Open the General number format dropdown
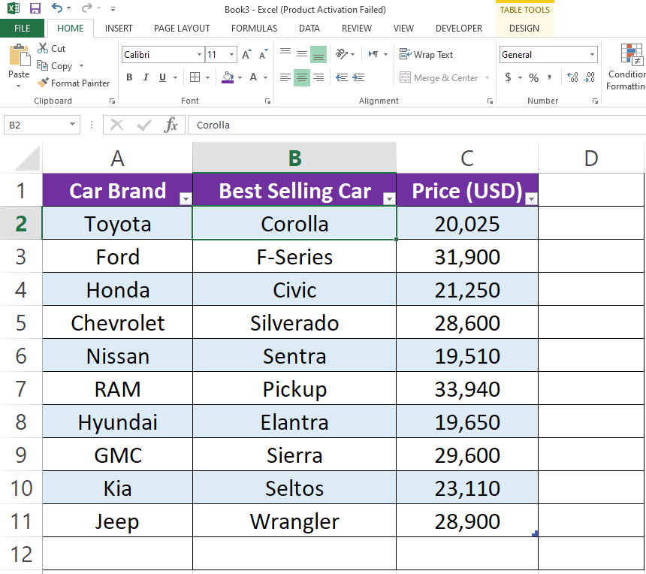Image resolution: width=646 pixels, height=574 pixels. pos(593,54)
